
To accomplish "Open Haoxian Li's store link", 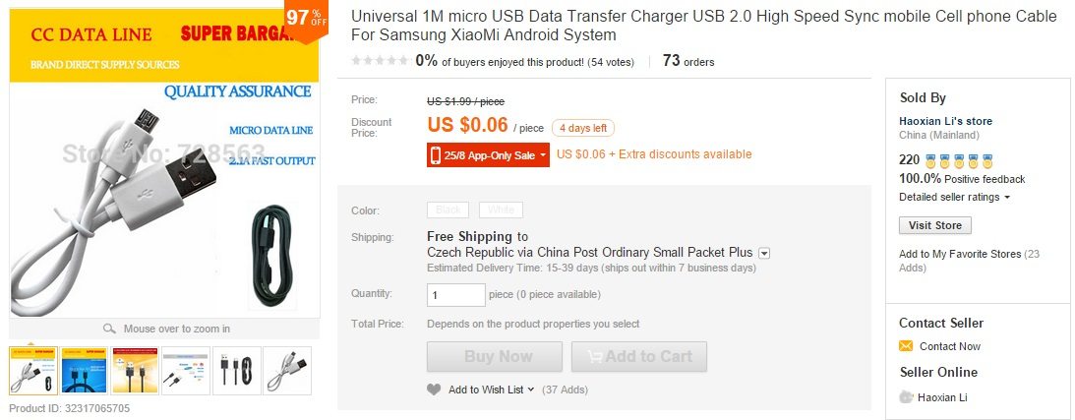I will click(945, 121).
